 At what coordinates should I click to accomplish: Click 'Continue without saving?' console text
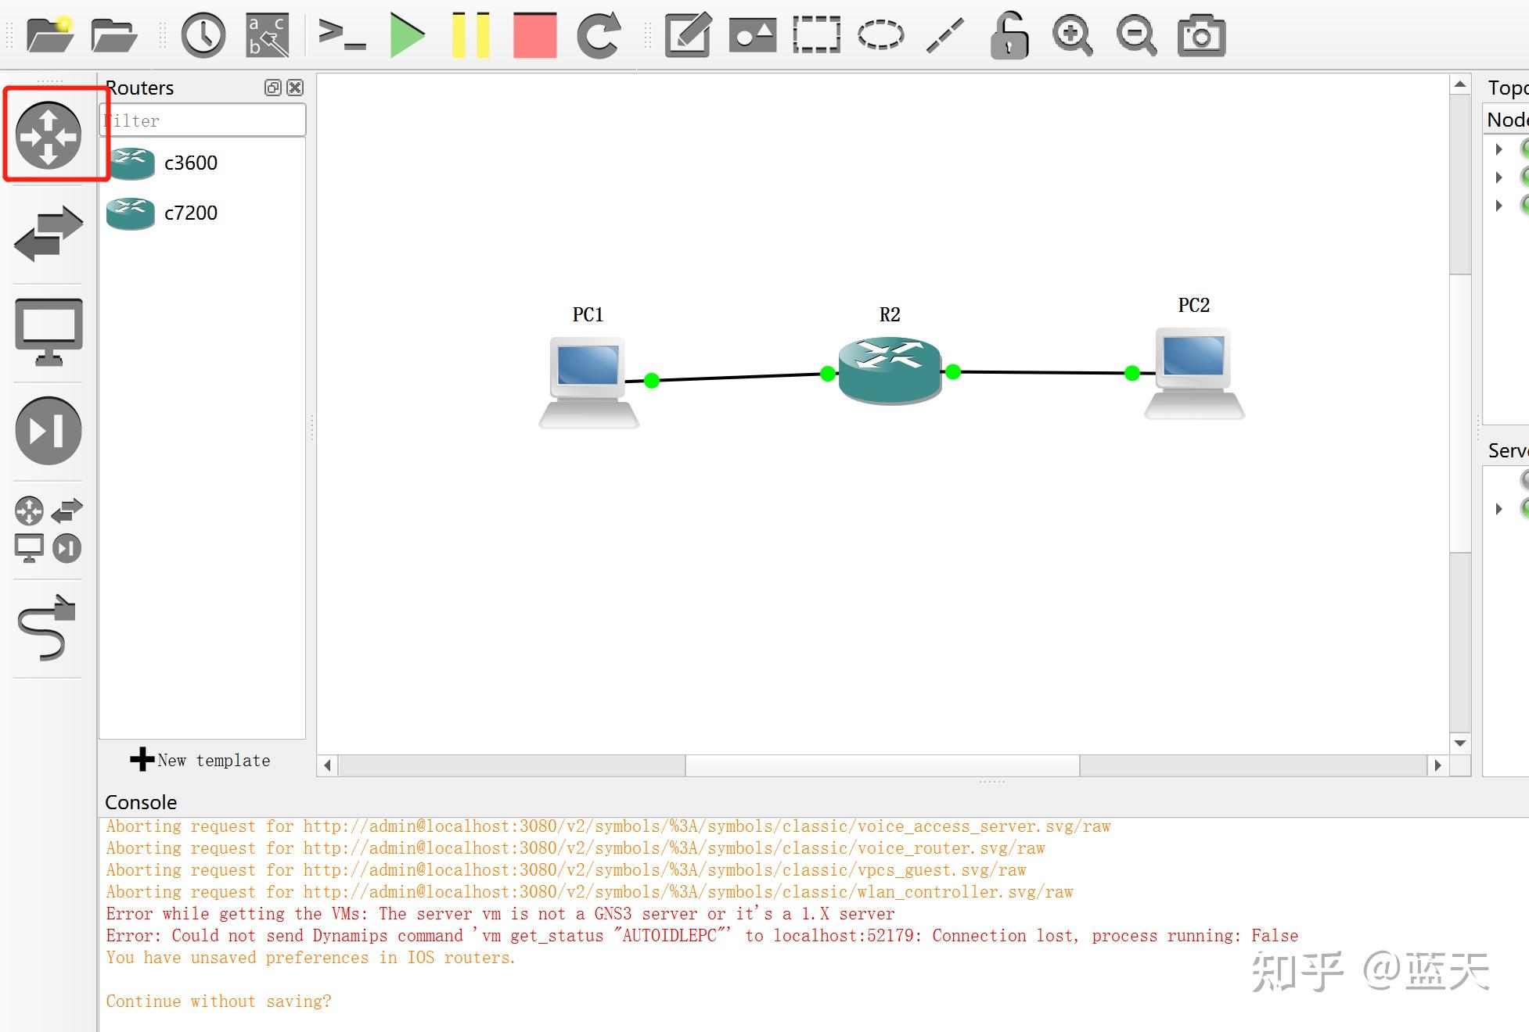[x=219, y=1002]
